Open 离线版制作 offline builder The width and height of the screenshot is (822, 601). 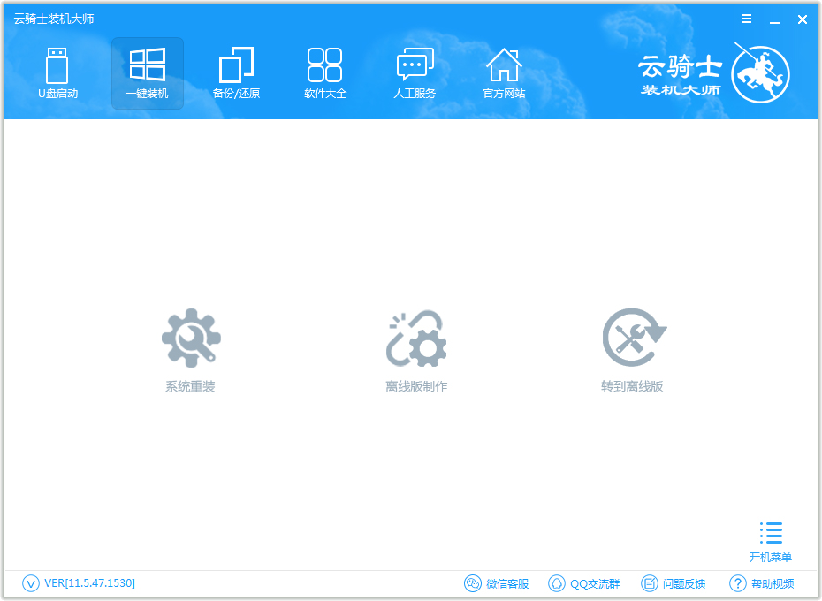[x=416, y=350]
